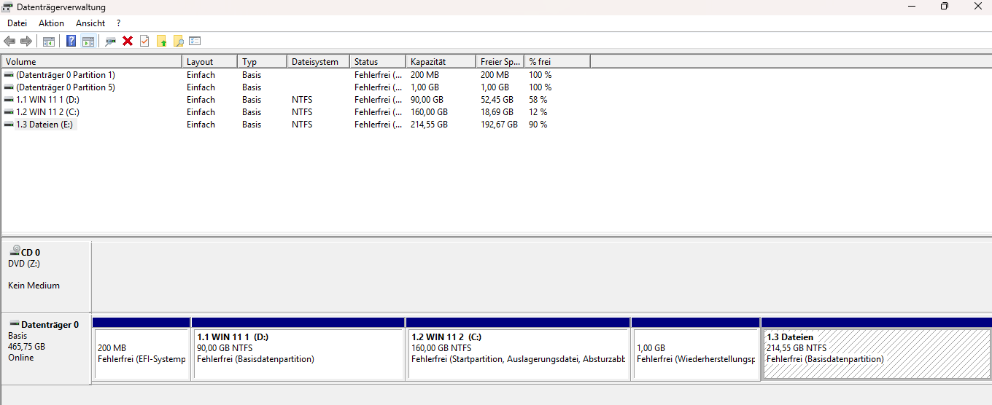Viewport: 992px width, 405px height.
Task: Select the (Datenträger 0 Partition 1) volume row
Action: (x=295, y=75)
